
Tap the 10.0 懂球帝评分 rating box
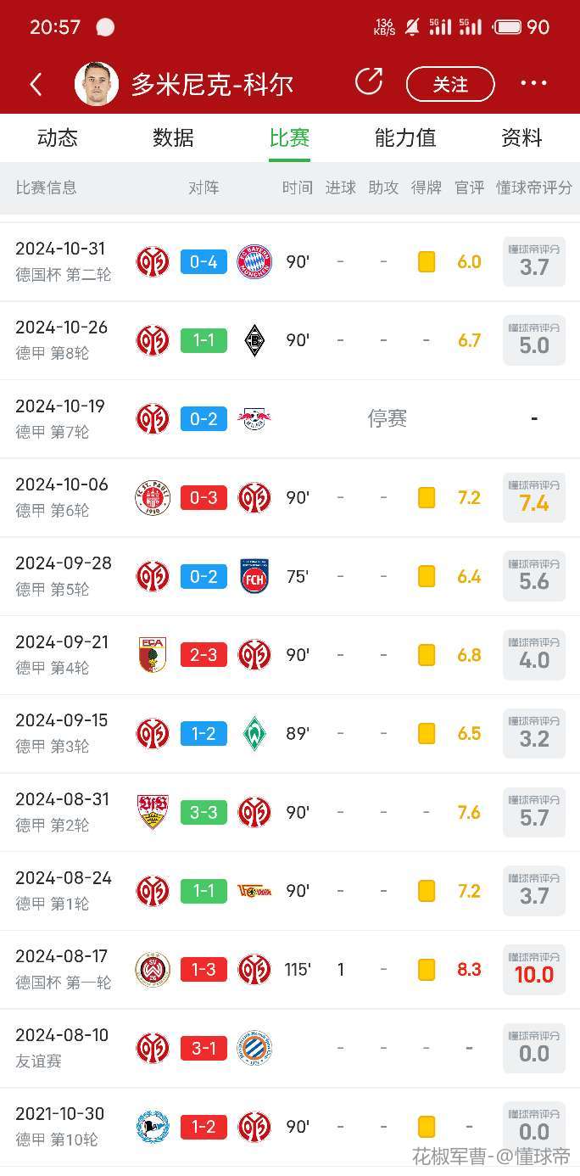534,969
